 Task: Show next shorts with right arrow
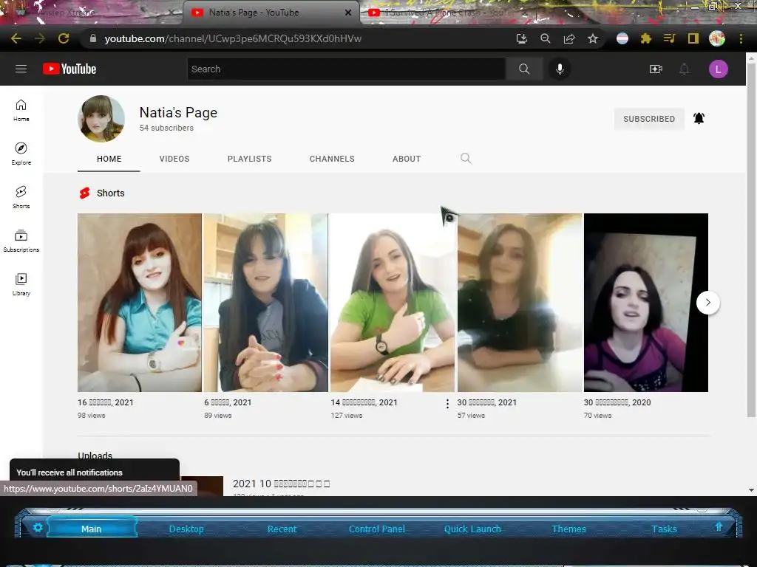(x=707, y=302)
